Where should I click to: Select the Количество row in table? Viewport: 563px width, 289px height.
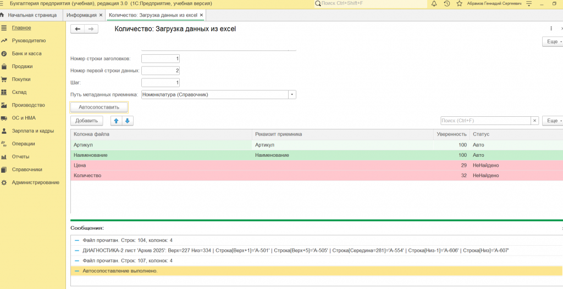pos(317,175)
